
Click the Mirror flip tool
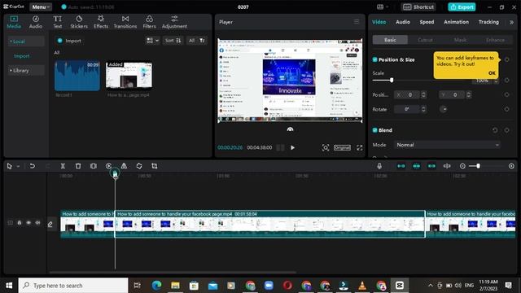tap(124, 166)
